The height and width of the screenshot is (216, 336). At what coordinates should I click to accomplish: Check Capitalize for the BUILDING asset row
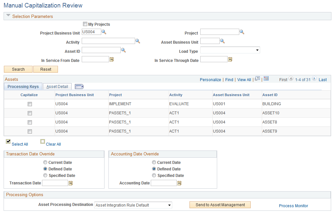pos(30,104)
